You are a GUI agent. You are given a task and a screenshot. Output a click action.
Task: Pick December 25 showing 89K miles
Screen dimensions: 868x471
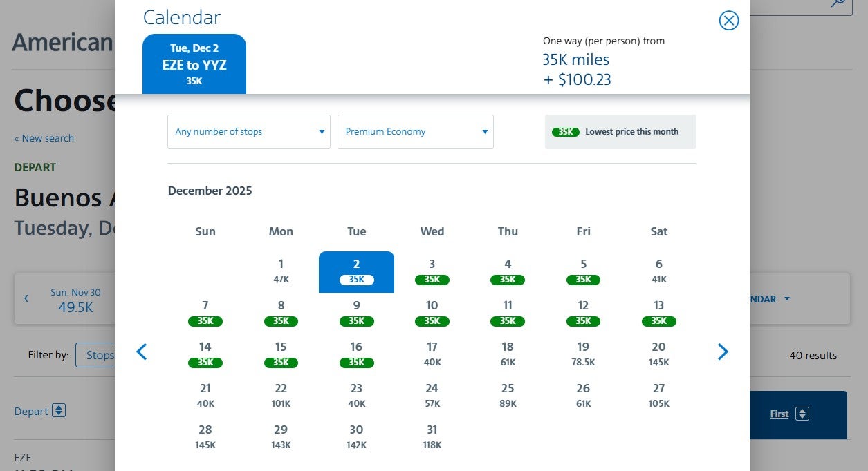[x=508, y=395]
